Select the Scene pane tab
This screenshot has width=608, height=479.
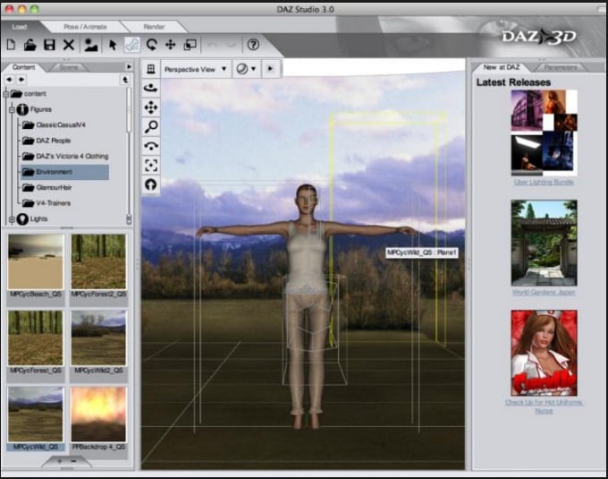point(69,67)
